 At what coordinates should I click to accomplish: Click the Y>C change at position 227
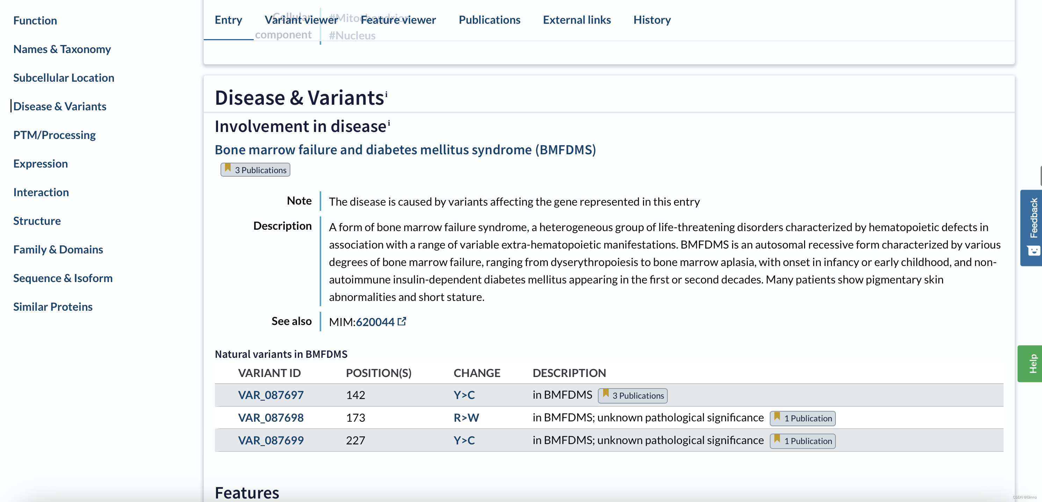pyautogui.click(x=464, y=440)
